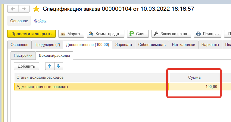Open the Маржа margin report
231x122 pixels.
[x=71, y=34]
